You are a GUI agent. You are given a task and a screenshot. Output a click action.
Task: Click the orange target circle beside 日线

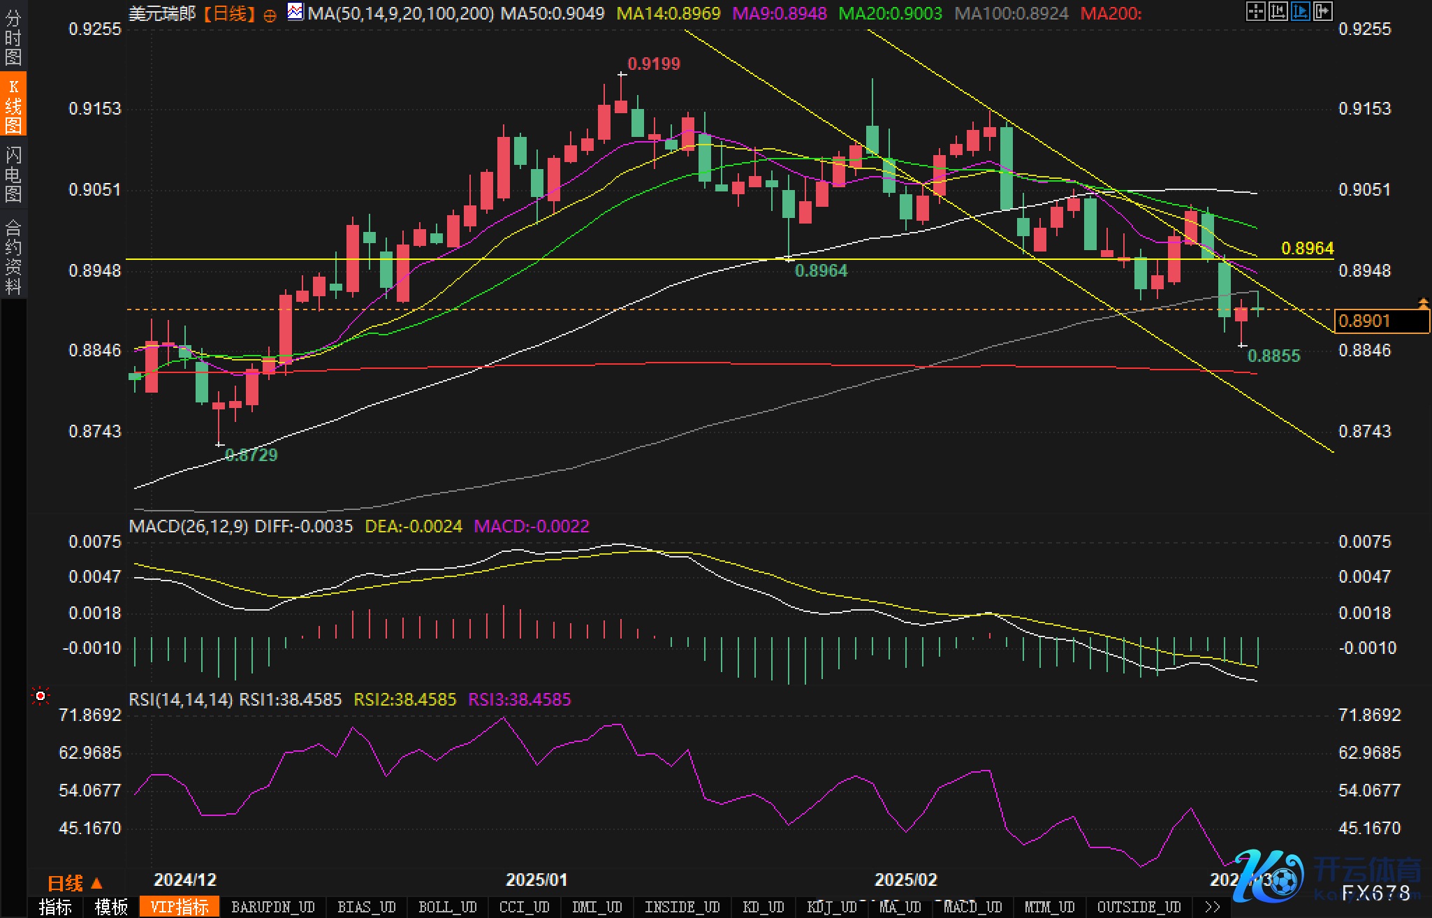pyautogui.click(x=270, y=15)
